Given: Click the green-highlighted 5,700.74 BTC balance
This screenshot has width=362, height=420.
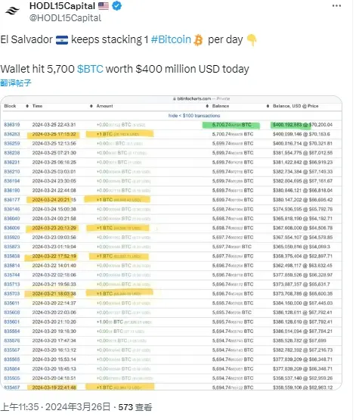Looking at the screenshot, I should tap(232, 125).
